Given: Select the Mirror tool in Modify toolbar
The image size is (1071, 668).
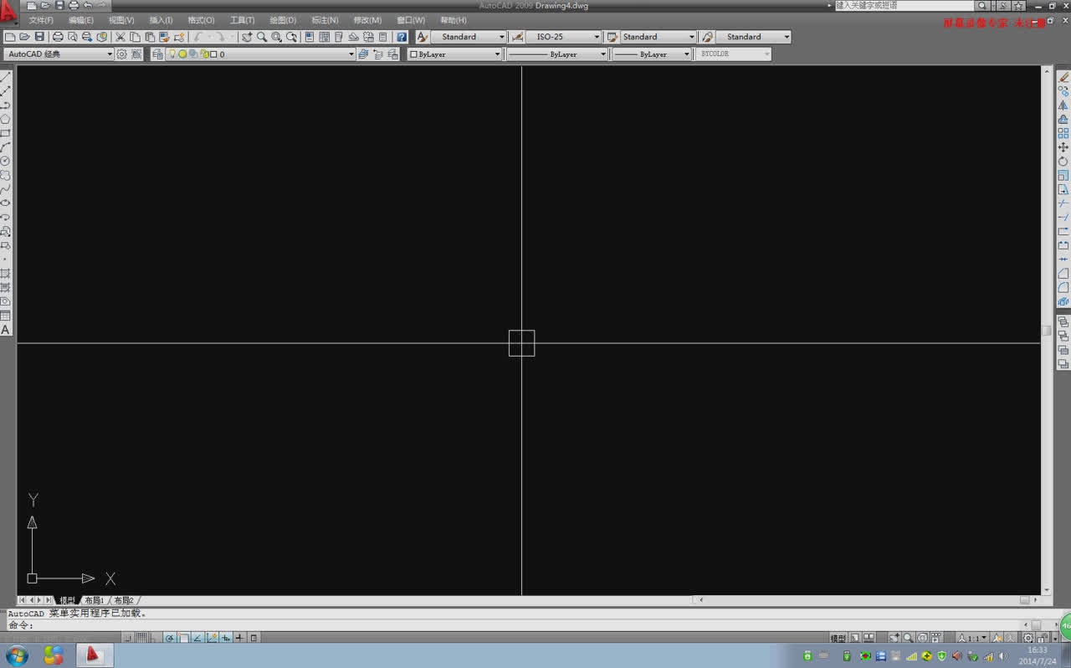Looking at the screenshot, I should click(x=1063, y=105).
